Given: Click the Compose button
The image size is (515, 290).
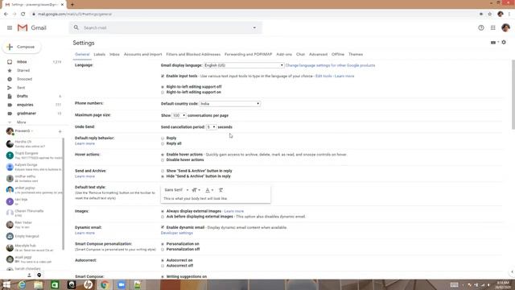Looking at the screenshot, I should click(x=22, y=47).
